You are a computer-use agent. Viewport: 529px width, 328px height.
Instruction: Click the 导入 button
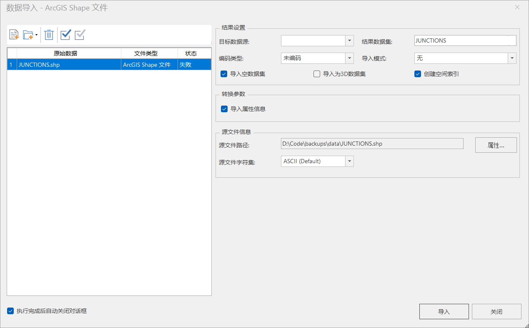click(x=444, y=312)
